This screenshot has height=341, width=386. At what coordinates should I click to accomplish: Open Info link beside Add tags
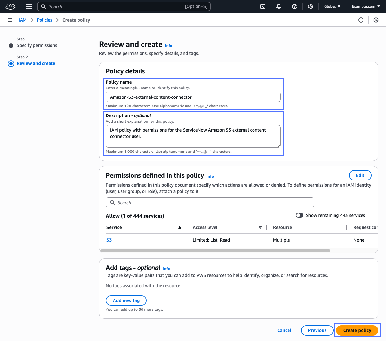click(166, 269)
